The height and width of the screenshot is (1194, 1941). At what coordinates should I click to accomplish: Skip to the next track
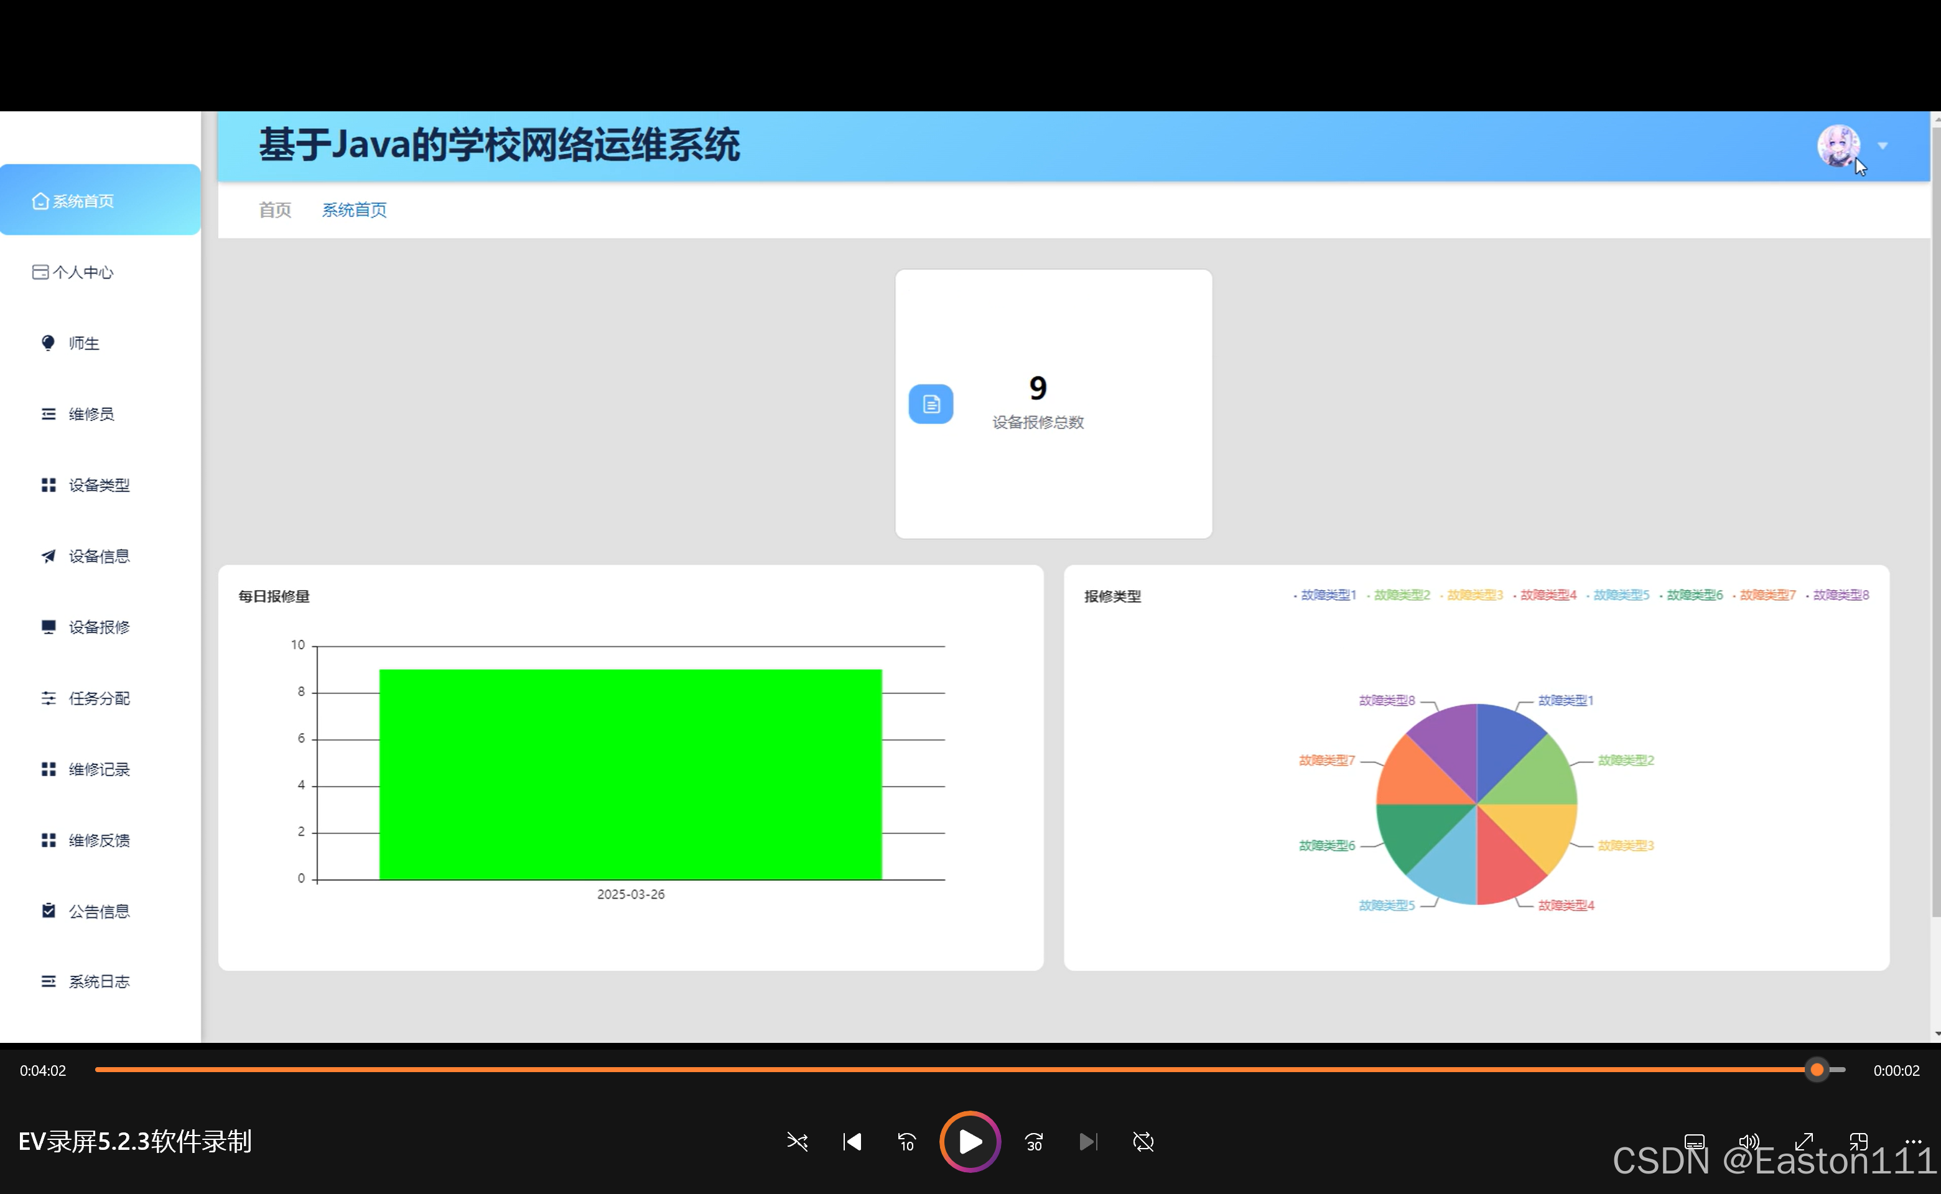tap(1089, 1142)
